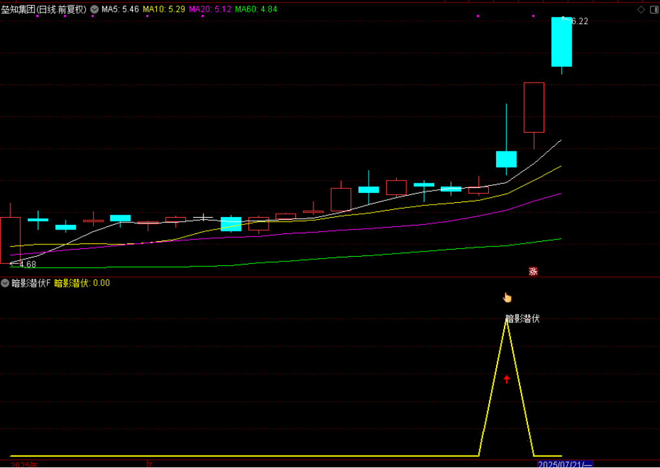Click the tall cyan candlestick at 6.22

click(562, 42)
